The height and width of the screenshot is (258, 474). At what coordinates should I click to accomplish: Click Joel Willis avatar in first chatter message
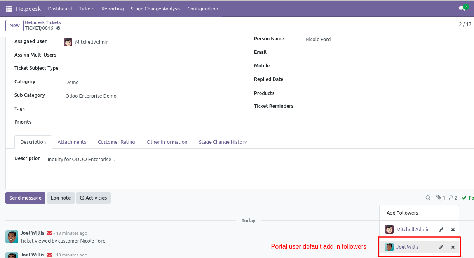point(12,237)
